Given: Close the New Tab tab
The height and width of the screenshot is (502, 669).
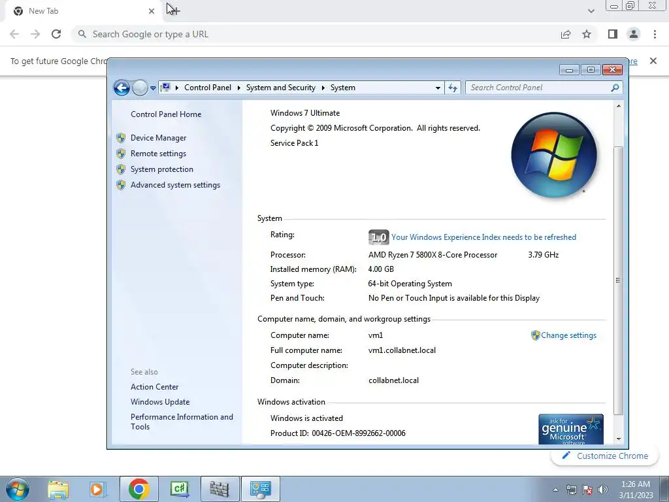Looking at the screenshot, I should 152,11.
